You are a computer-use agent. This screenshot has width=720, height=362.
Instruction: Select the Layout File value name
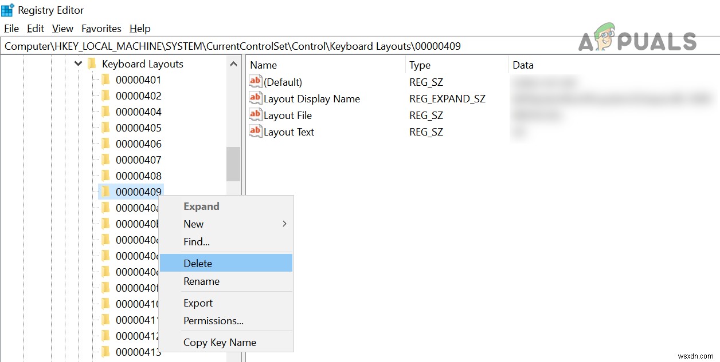pyautogui.click(x=288, y=116)
